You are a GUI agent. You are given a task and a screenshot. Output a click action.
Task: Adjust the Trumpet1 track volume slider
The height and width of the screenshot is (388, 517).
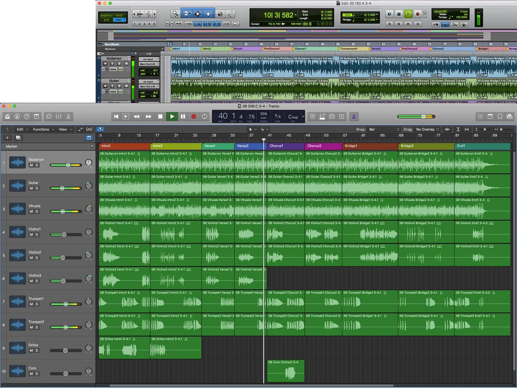[65, 304]
